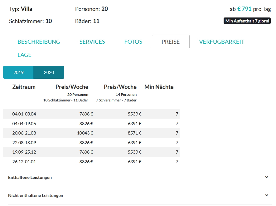Select the Preise tab
276x206 pixels.
[171, 42]
